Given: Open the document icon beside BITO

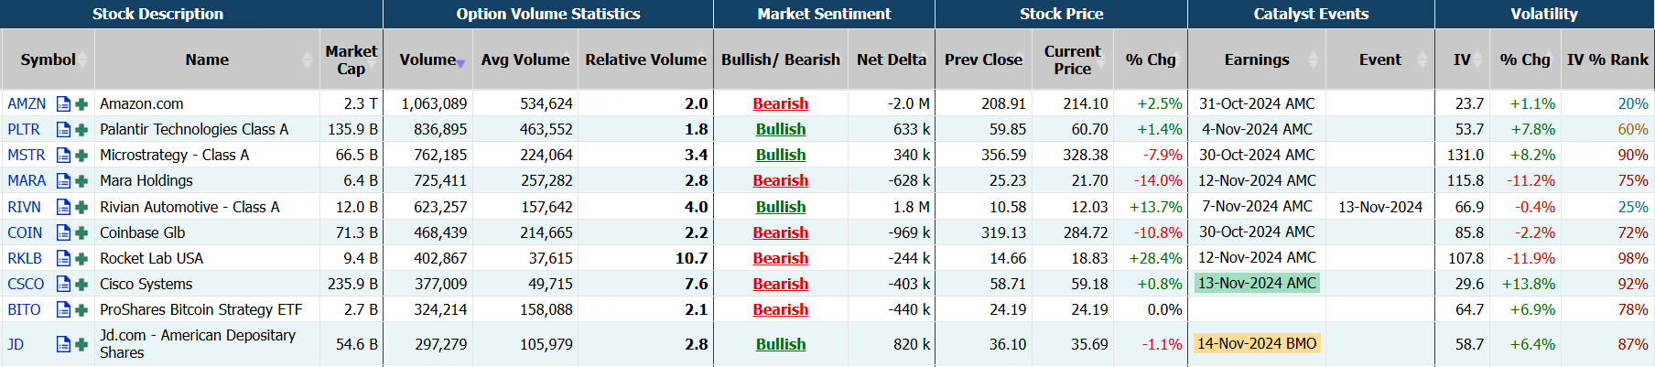Looking at the screenshot, I should (63, 310).
